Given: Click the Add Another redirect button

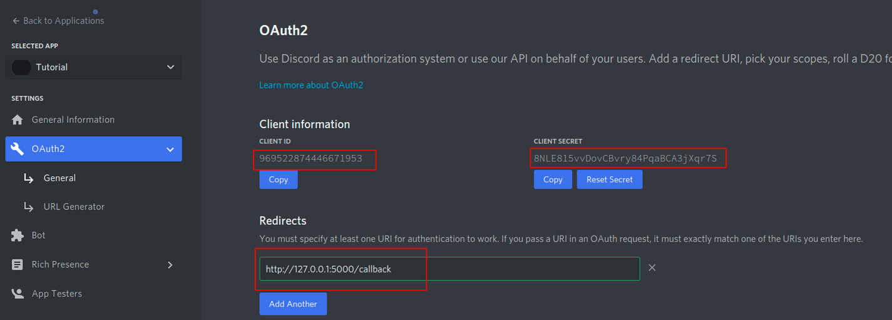Looking at the screenshot, I should coord(293,304).
